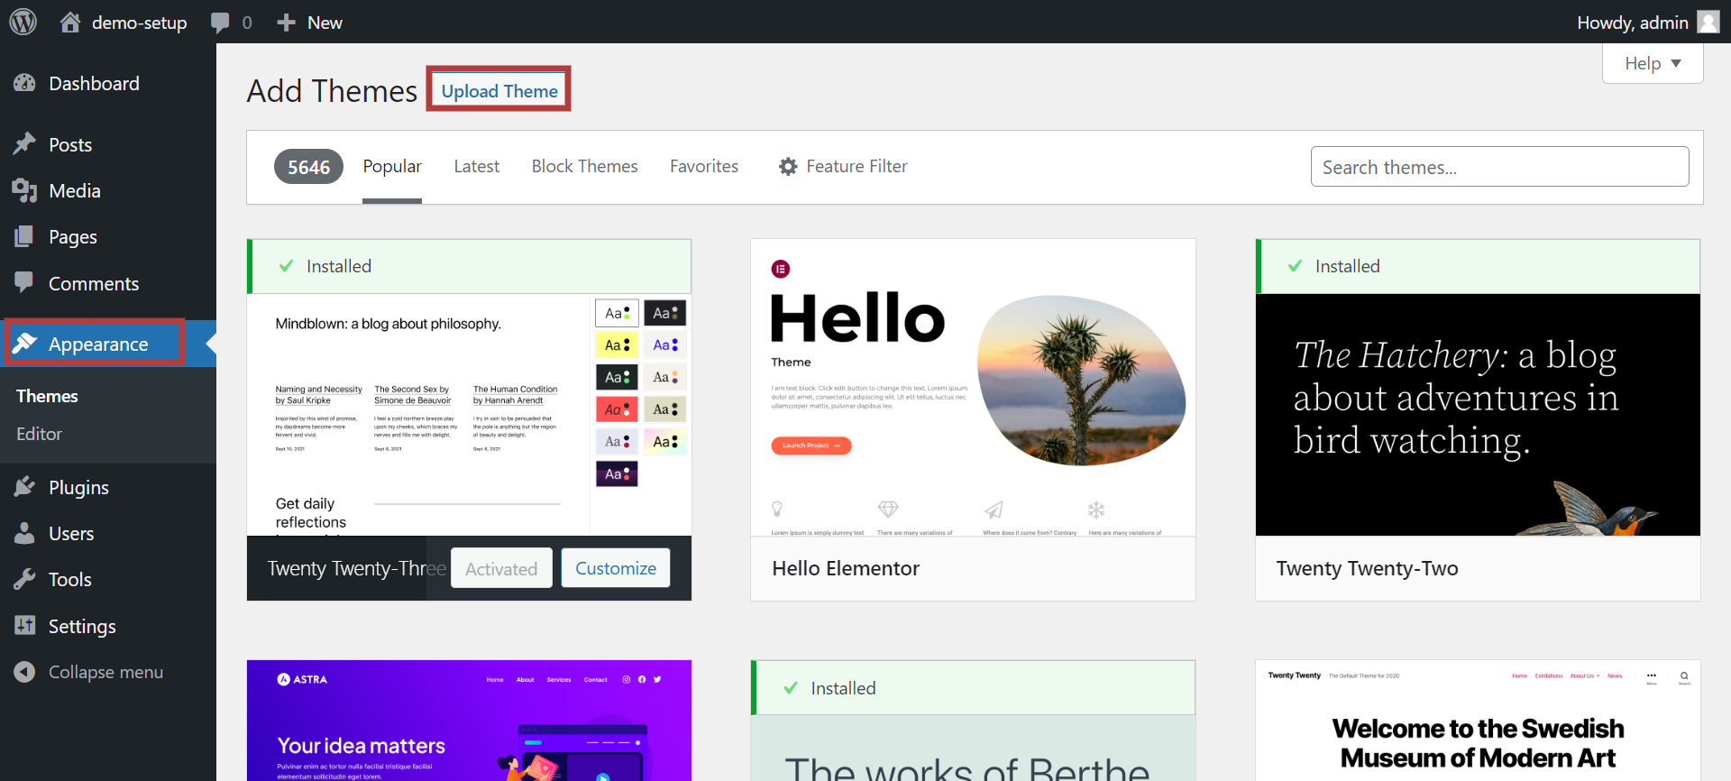
Task: Open the comments bubble in admin bar
Action: [x=221, y=23]
